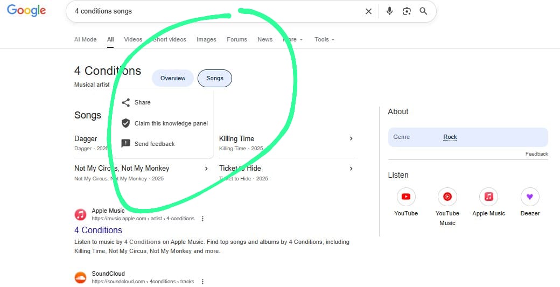Click the shield checkmark icon

point(125,123)
